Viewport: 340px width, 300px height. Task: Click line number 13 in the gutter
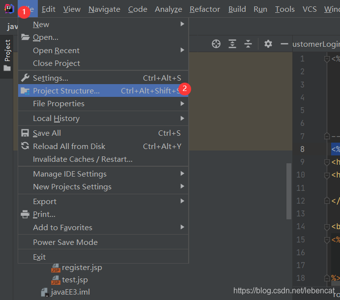(x=301, y=213)
